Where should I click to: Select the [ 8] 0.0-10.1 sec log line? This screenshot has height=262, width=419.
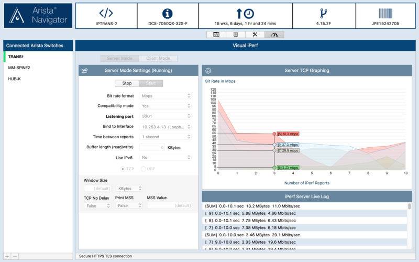[x=305, y=221]
